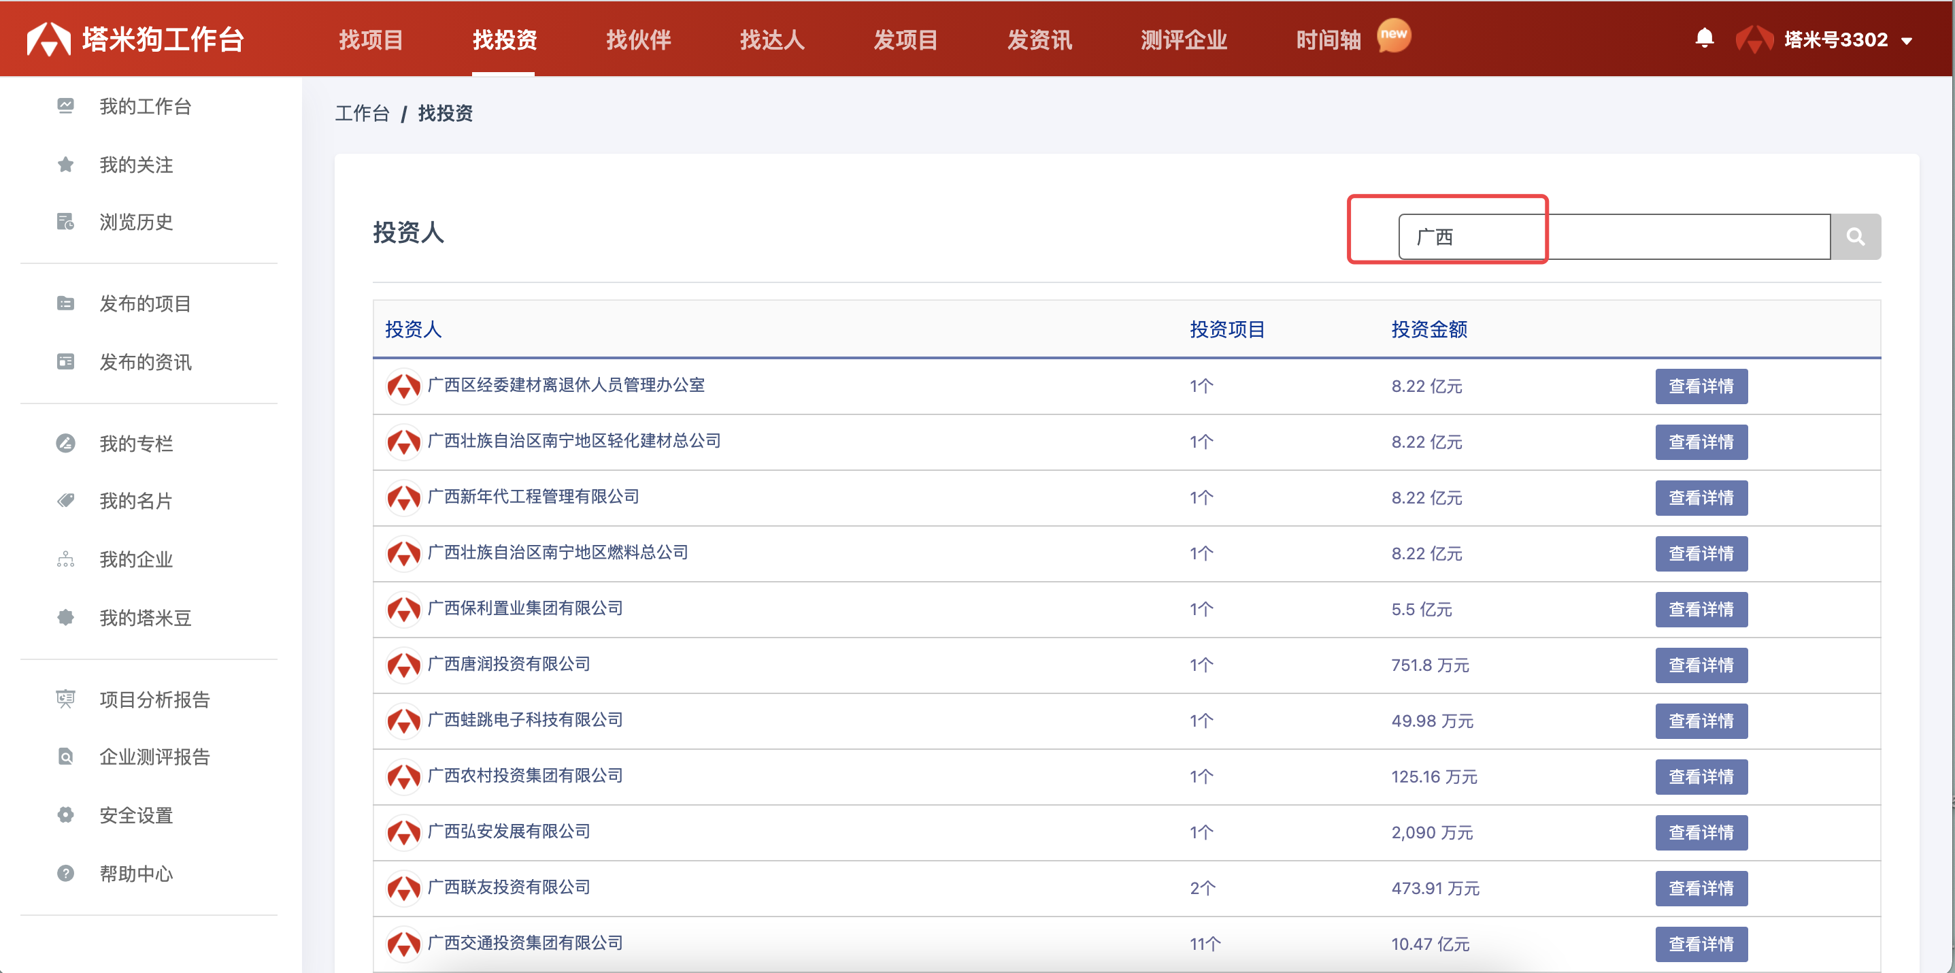Click the 5.5 亿元 amount cell

1422,610
